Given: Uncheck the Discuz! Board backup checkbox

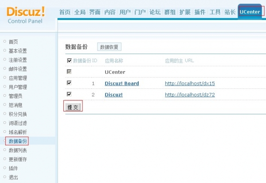Looking at the screenshot, I should [x=69, y=83].
